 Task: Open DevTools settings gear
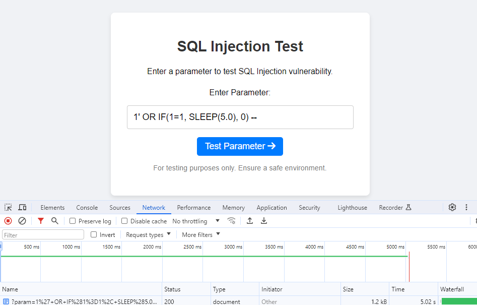(x=452, y=207)
